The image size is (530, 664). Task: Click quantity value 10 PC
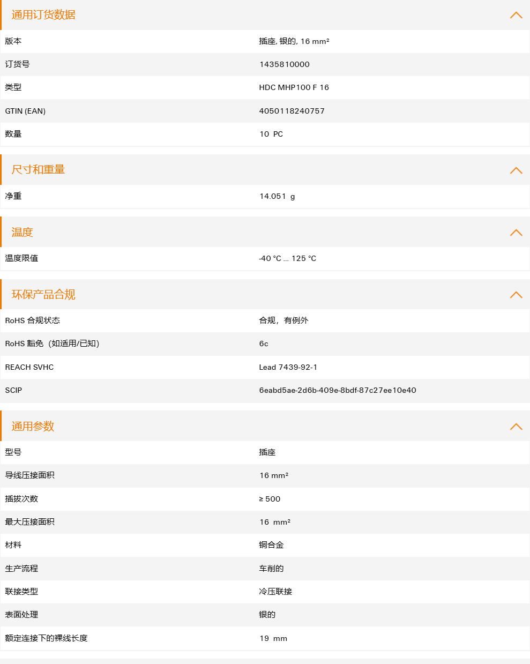click(x=271, y=134)
